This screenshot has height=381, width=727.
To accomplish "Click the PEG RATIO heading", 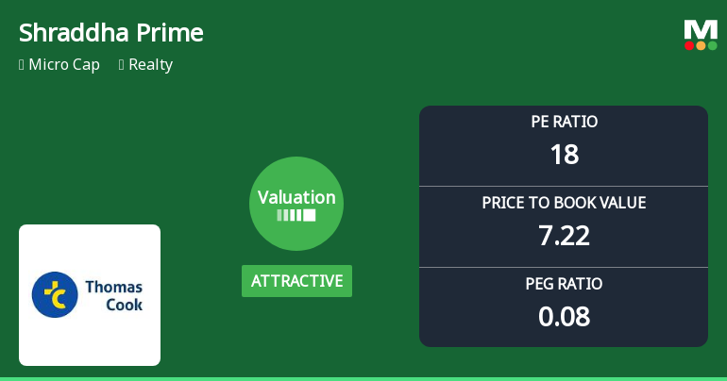I will click(x=564, y=284).
